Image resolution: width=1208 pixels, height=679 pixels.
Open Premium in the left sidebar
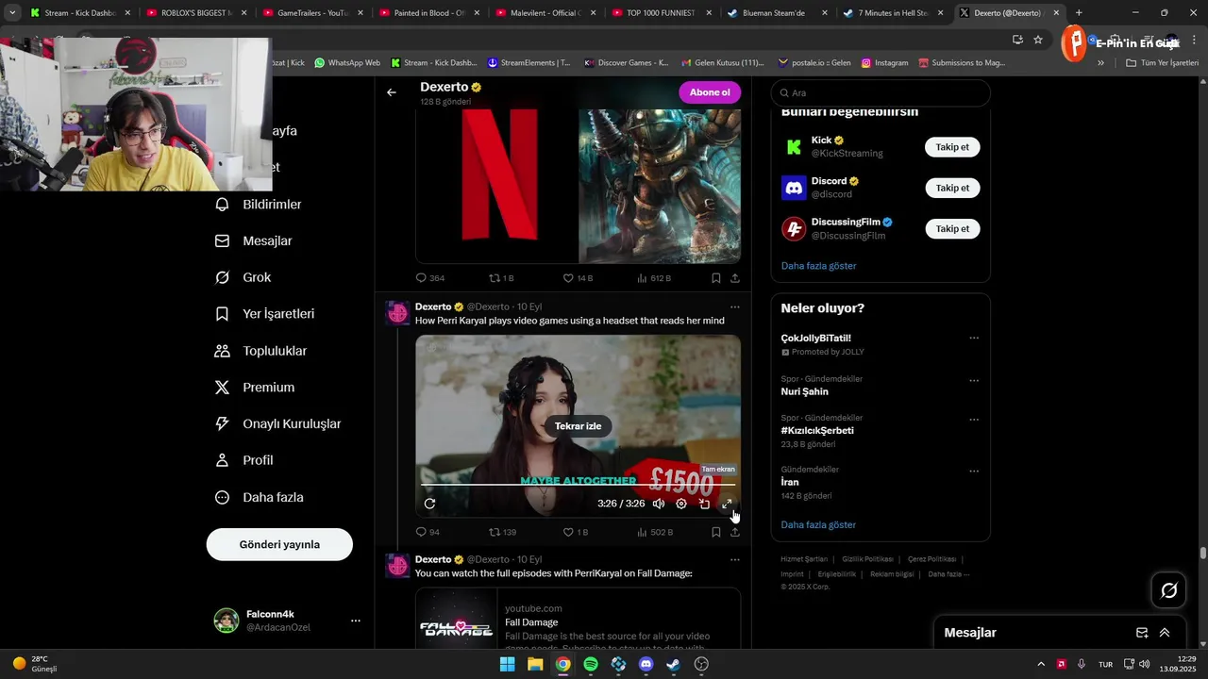pyautogui.click(x=255, y=388)
